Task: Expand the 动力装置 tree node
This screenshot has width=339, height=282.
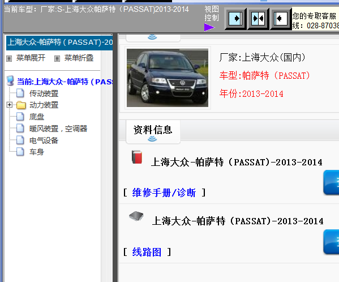Action: click(x=9, y=105)
